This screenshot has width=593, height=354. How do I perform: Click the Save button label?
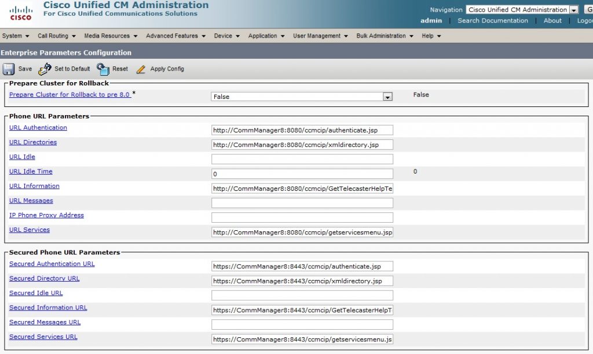tap(25, 69)
